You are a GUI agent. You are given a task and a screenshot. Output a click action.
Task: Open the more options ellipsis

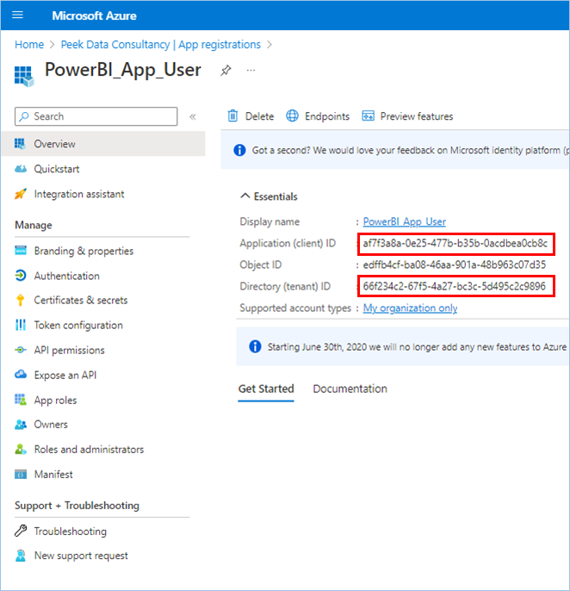coord(251,70)
